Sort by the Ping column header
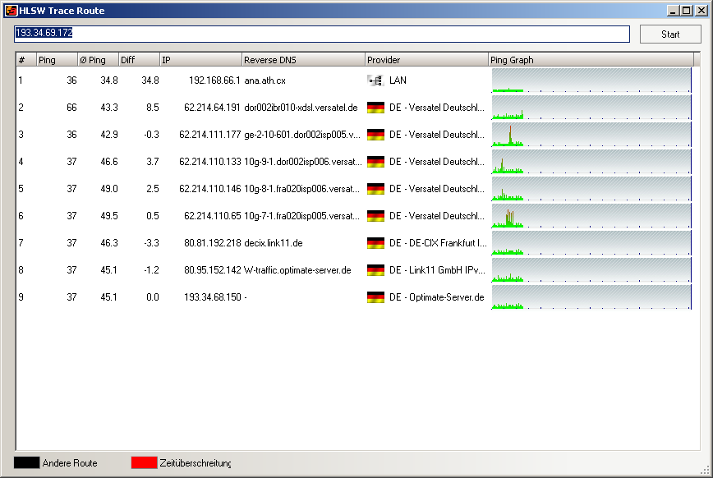The image size is (713, 478). tap(56, 60)
